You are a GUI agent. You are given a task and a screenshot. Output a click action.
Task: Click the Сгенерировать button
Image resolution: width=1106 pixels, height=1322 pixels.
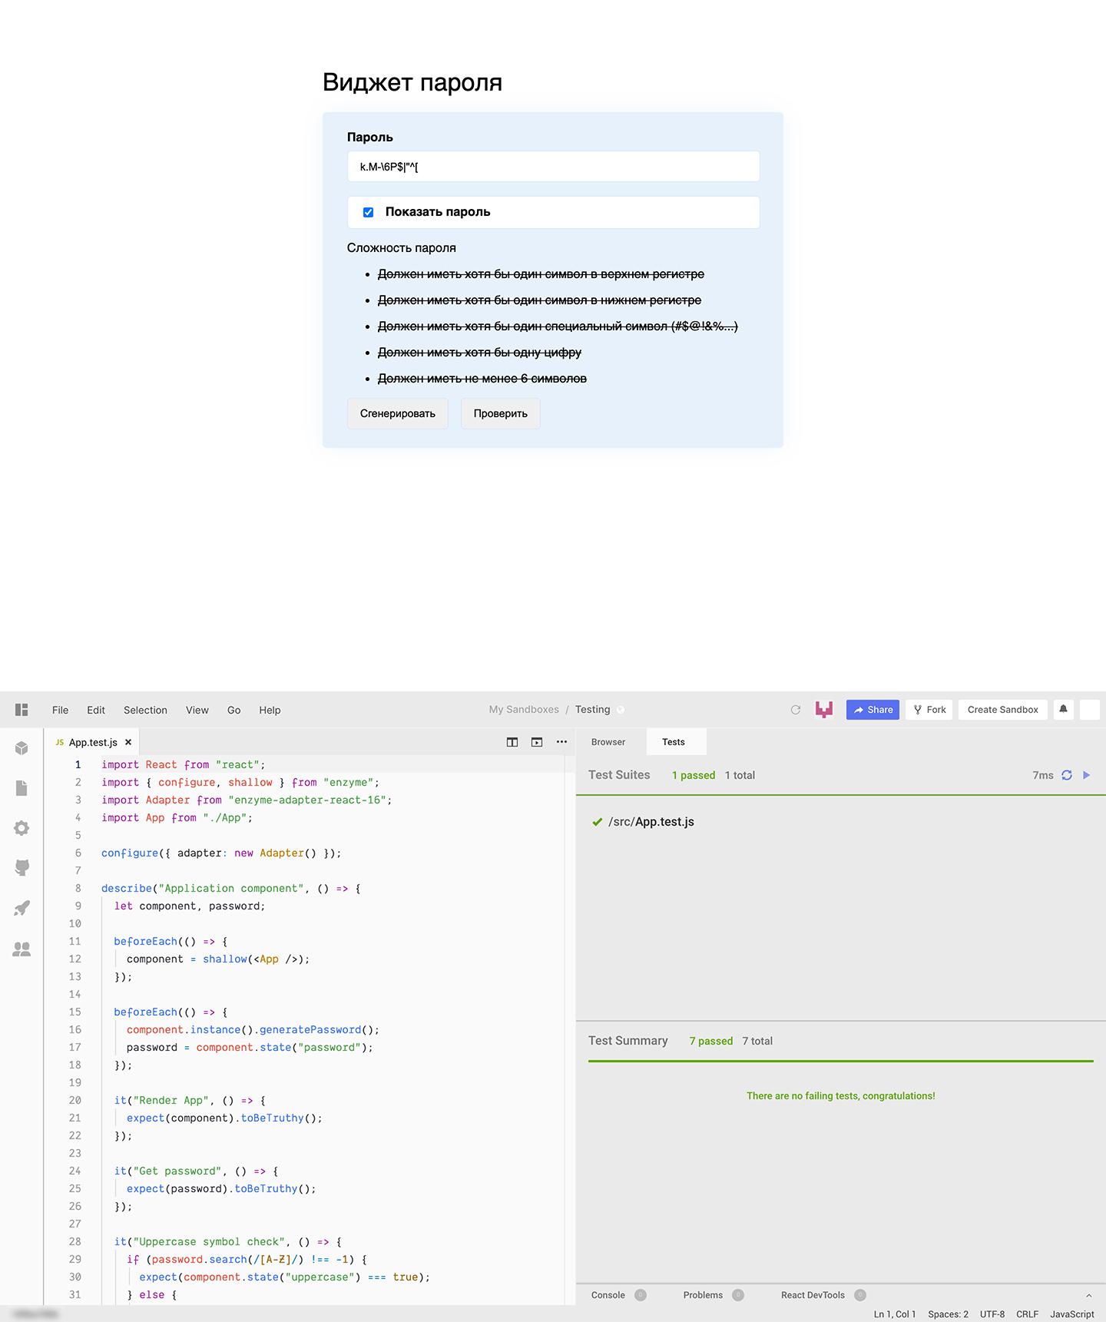tap(397, 413)
